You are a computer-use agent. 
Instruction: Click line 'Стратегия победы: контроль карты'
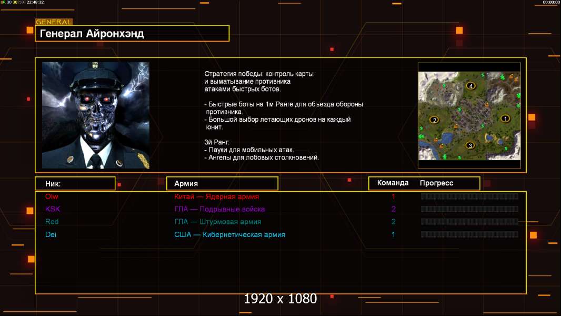click(259, 74)
